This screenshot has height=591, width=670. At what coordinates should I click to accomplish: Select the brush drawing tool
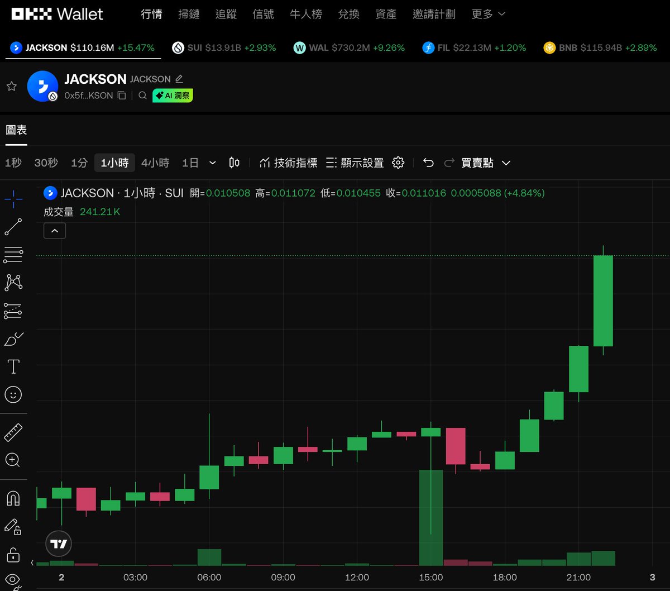pos(13,339)
